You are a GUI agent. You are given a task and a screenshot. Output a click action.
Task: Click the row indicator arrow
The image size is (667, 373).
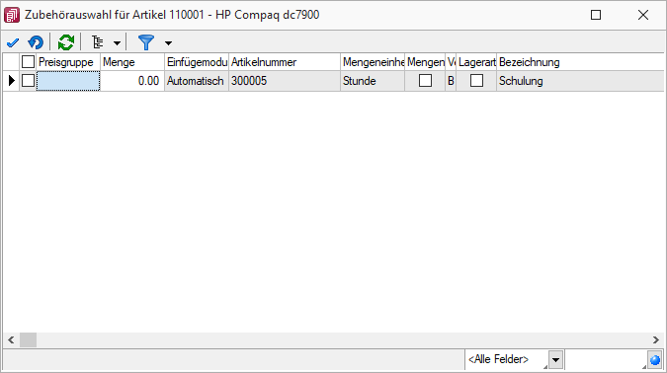click(12, 81)
